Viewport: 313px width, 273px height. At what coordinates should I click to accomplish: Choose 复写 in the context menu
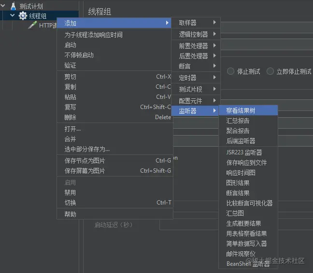coord(114,107)
